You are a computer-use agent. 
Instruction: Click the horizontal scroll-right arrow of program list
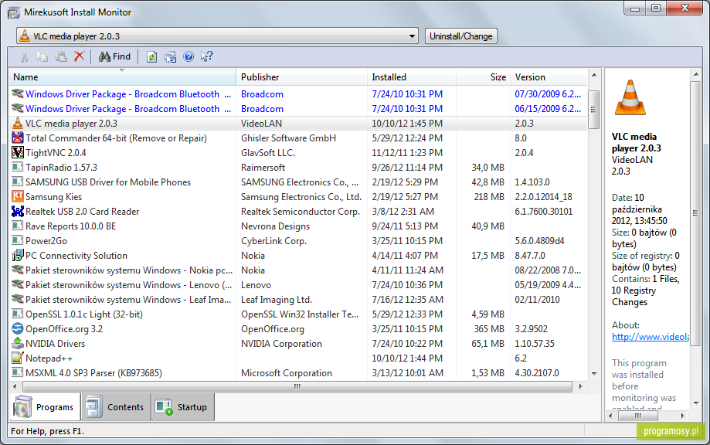[x=580, y=386]
